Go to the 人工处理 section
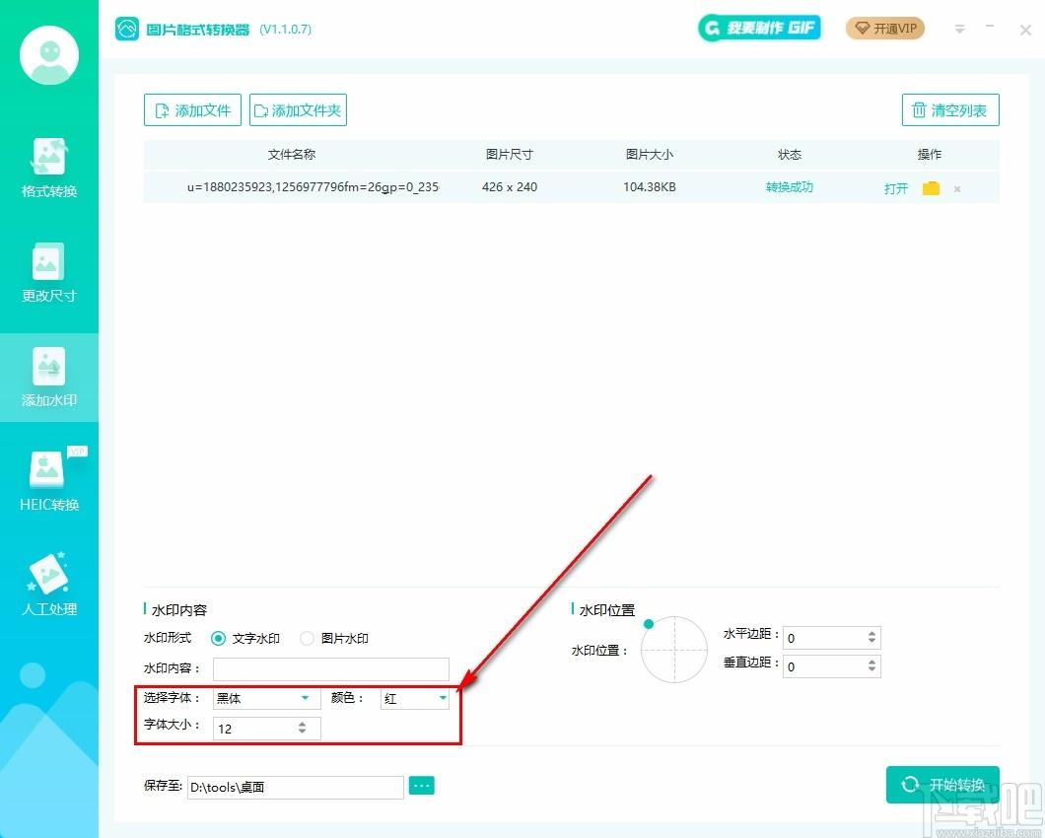Screen dimensions: 1045x838 pos(48,585)
